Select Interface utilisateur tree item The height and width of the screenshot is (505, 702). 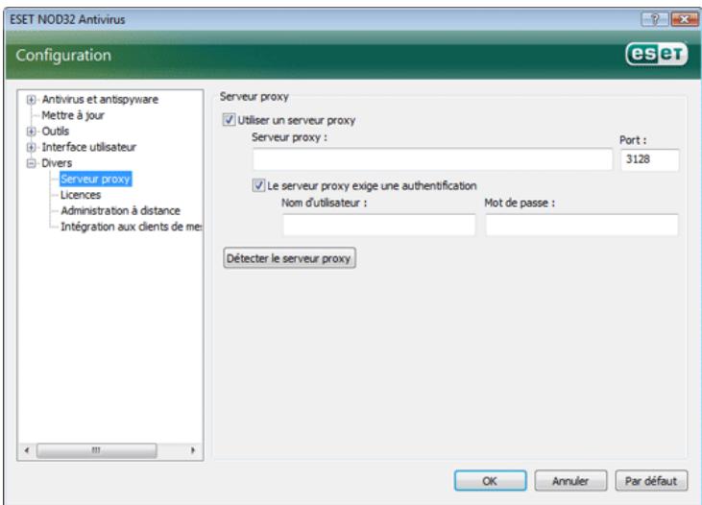88,147
